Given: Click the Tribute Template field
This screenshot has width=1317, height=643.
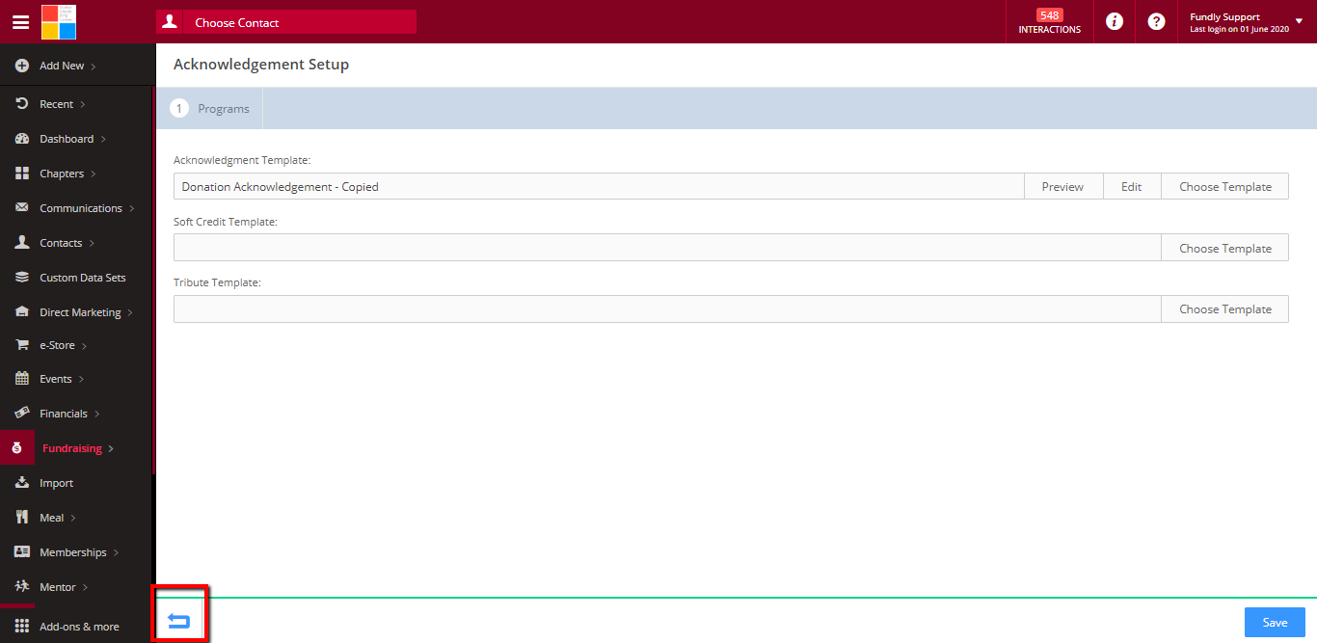Looking at the screenshot, I should (667, 309).
